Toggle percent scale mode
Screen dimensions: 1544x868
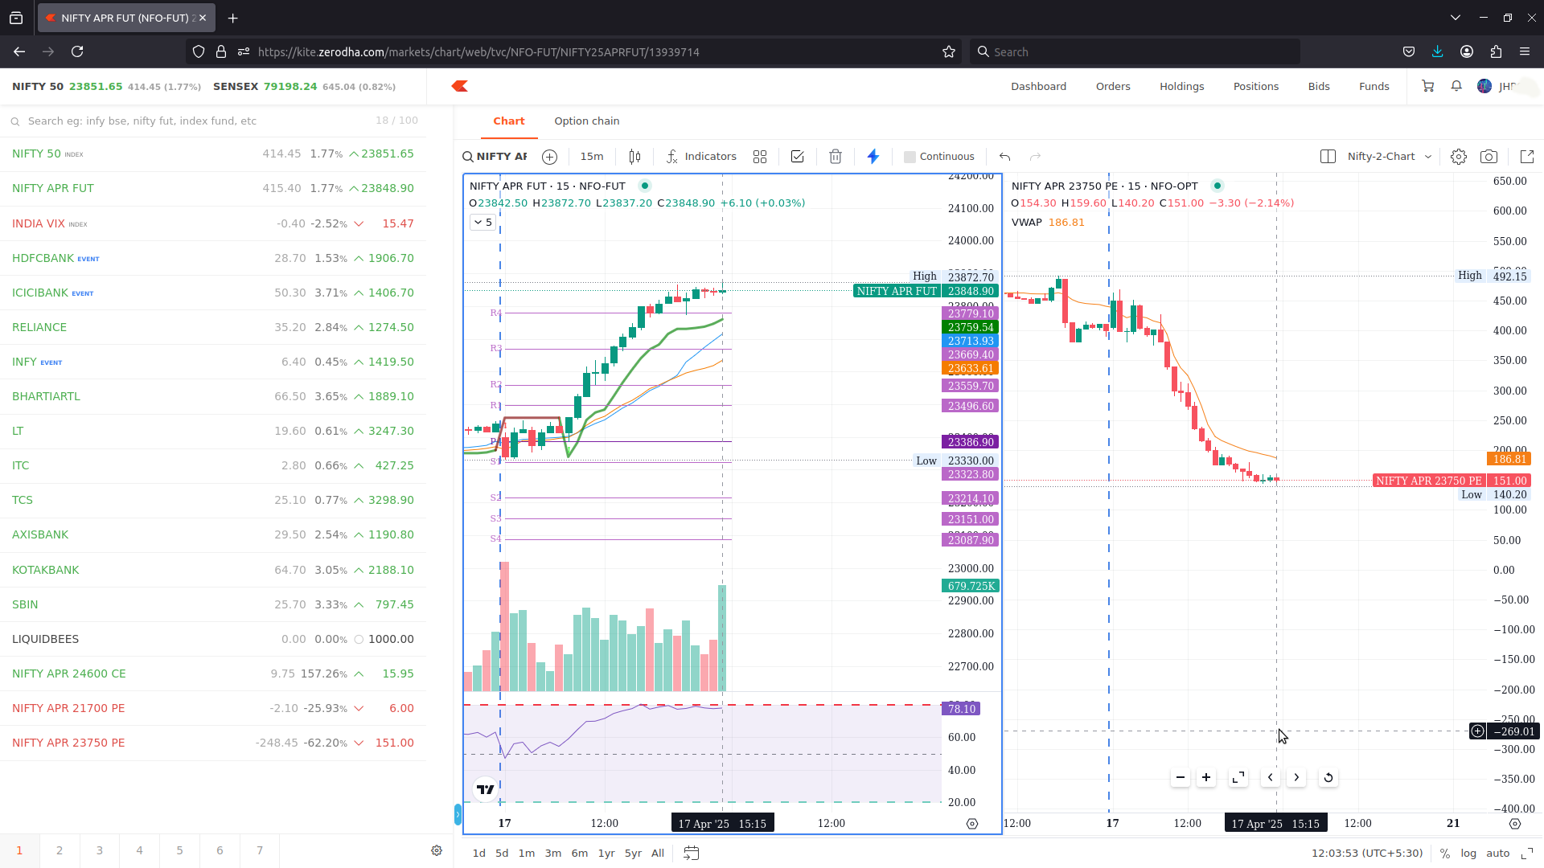click(x=1445, y=854)
